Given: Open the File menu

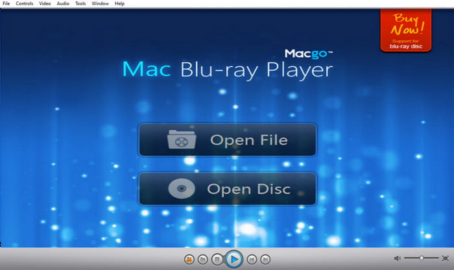Looking at the screenshot, I should click(x=6, y=3).
